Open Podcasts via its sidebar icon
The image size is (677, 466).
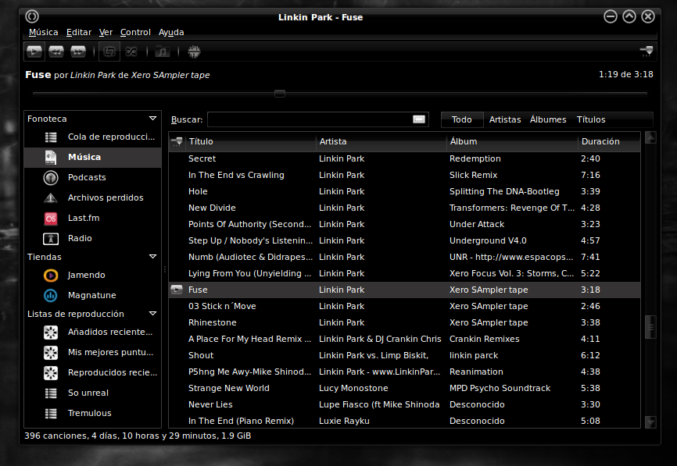pos(51,178)
